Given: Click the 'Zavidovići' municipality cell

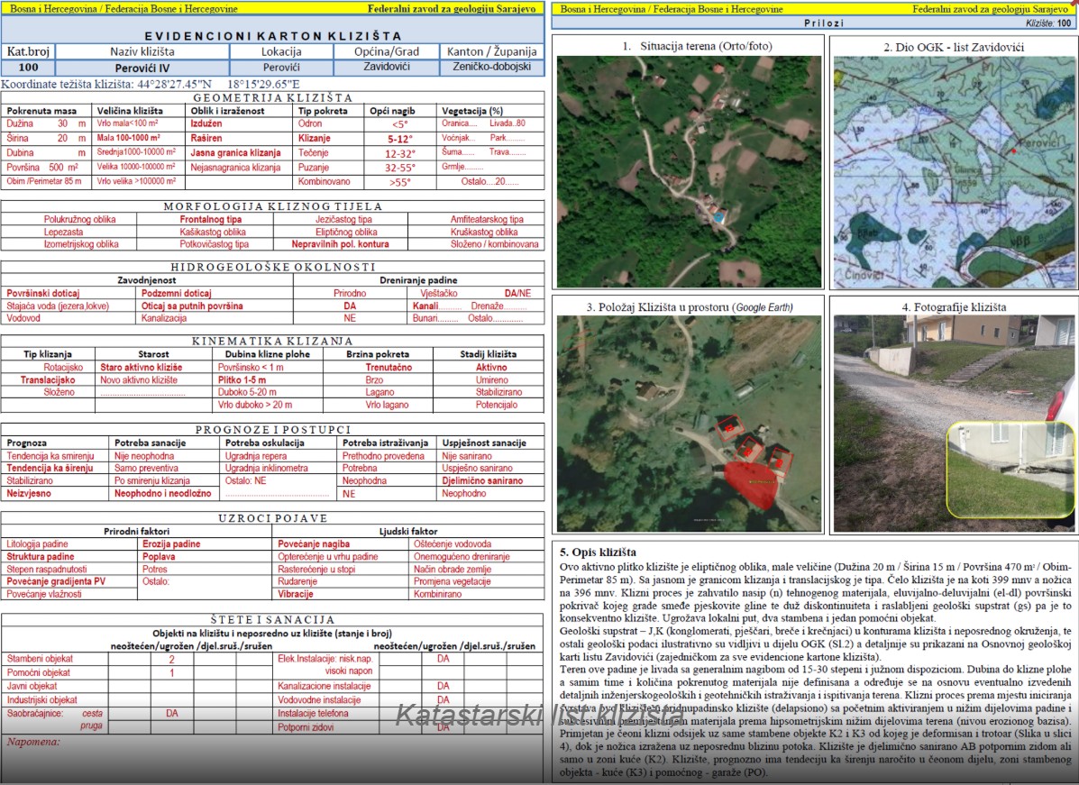Looking at the screenshot, I should point(388,68).
